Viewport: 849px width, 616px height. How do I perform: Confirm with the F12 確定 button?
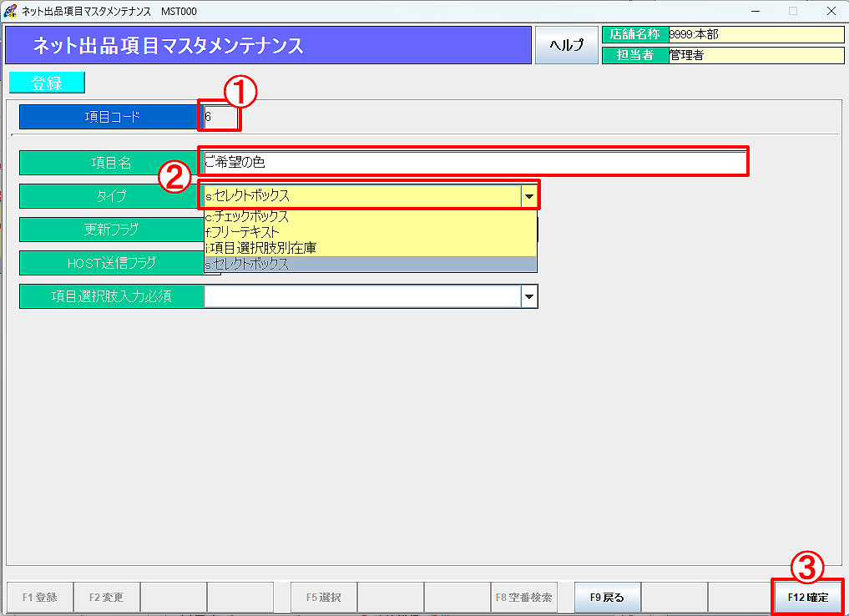click(808, 597)
